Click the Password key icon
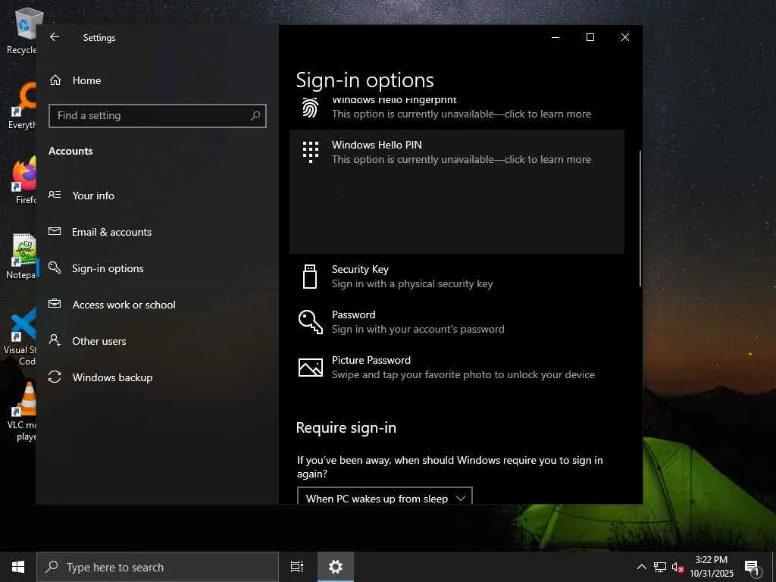This screenshot has height=582, width=776. [x=310, y=322]
